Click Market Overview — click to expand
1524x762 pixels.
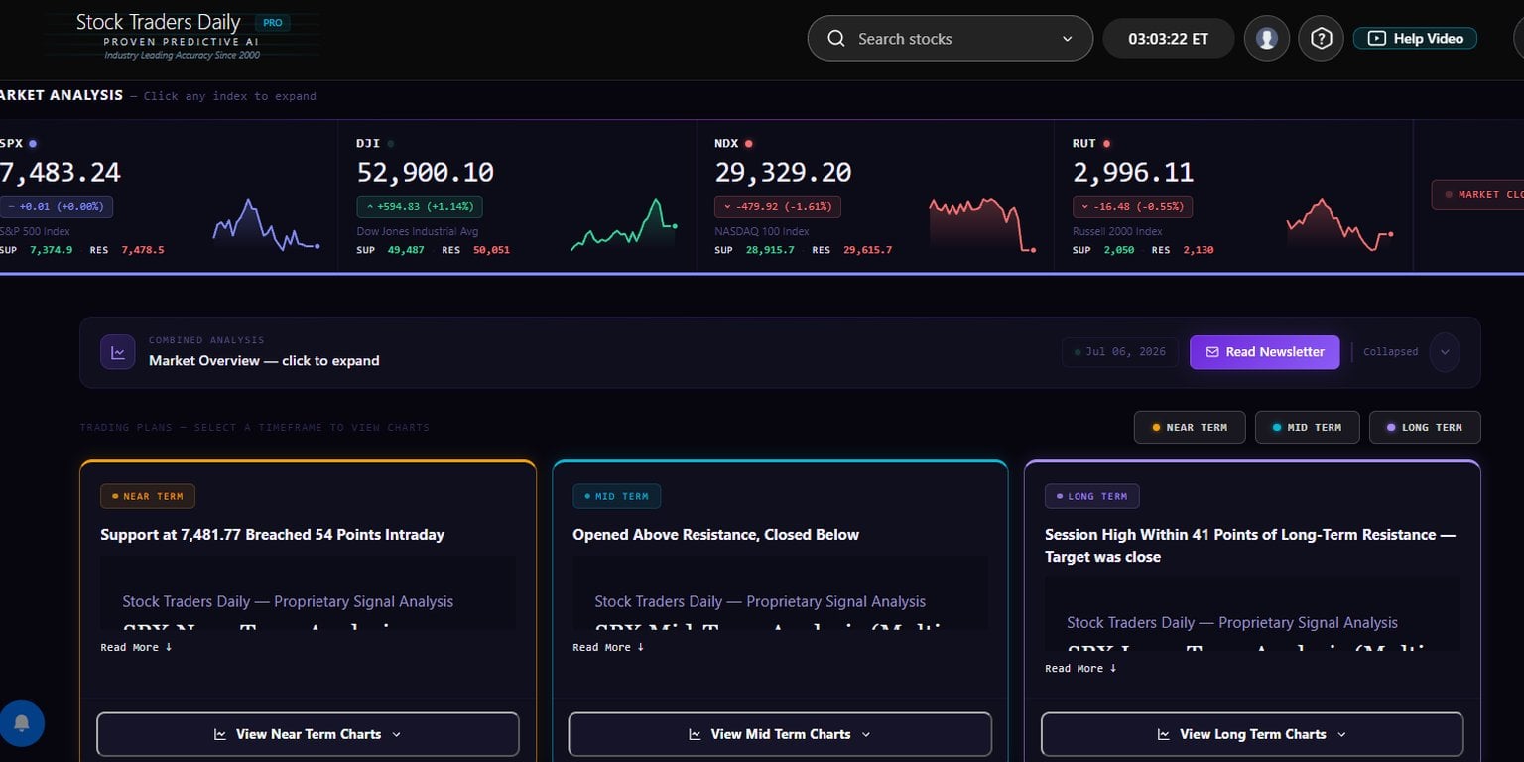tap(264, 361)
